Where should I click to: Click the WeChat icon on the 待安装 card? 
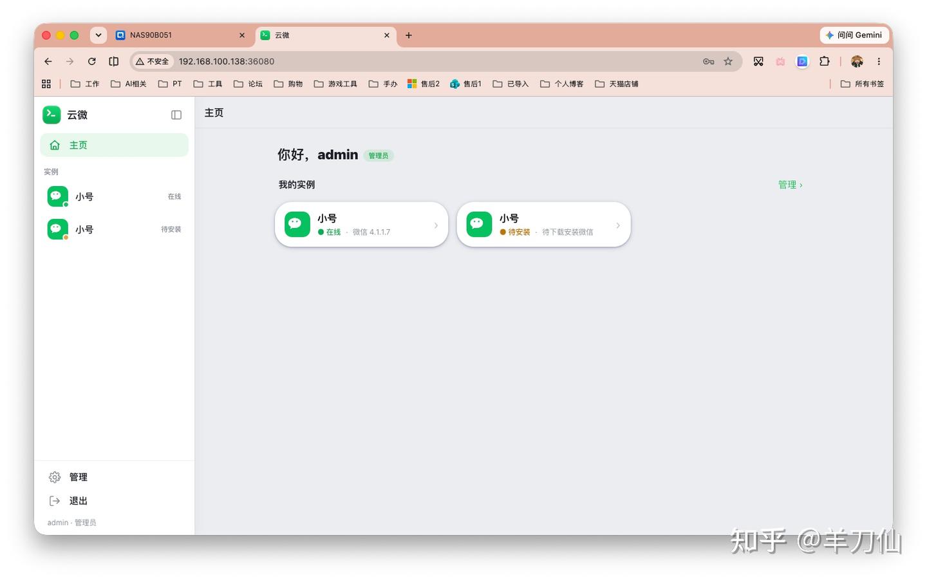click(x=479, y=224)
